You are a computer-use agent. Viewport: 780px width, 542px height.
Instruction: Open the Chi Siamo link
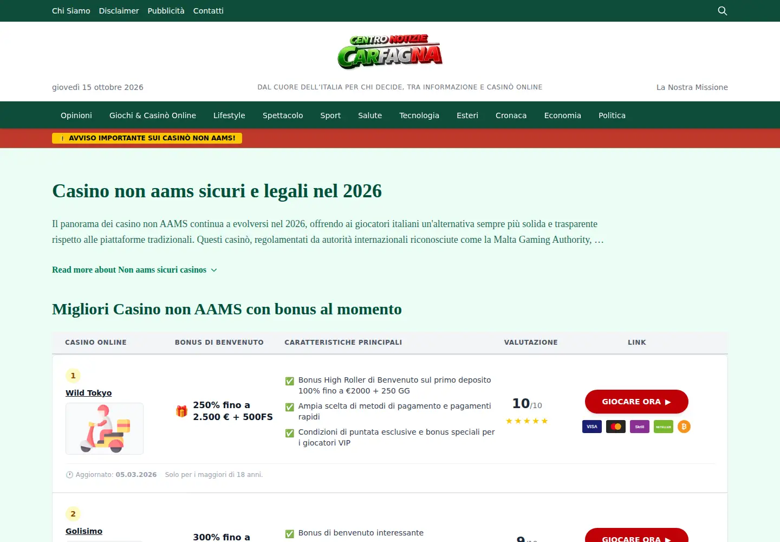(x=71, y=11)
